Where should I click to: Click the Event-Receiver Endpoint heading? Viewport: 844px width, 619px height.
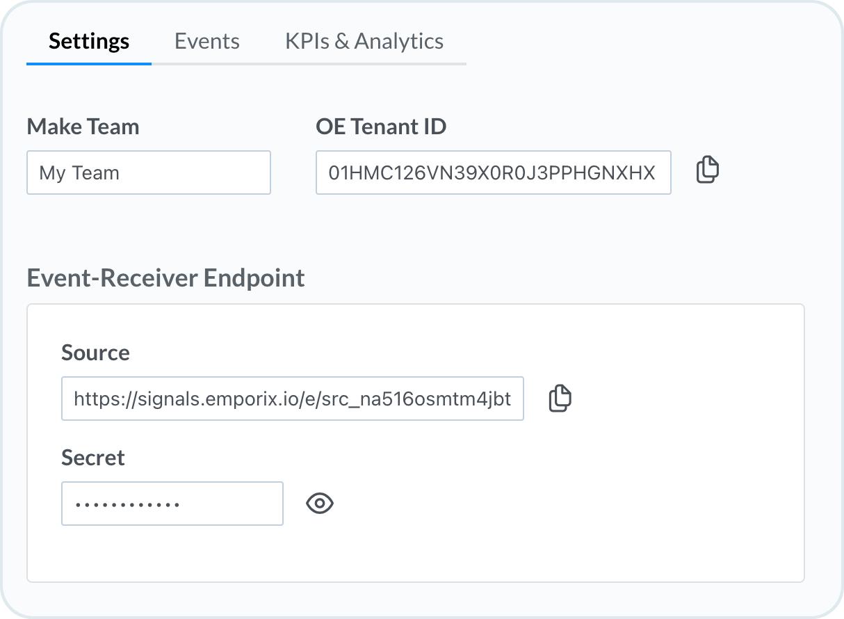coord(165,278)
